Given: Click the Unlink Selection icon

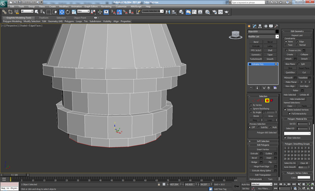Looking at the screenshot, I should (x=10, y=12).
